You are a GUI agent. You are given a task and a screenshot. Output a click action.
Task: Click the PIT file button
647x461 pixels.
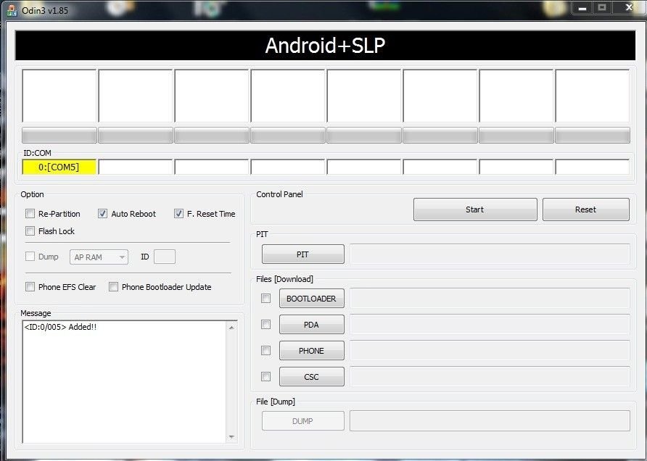click(303, 254)
